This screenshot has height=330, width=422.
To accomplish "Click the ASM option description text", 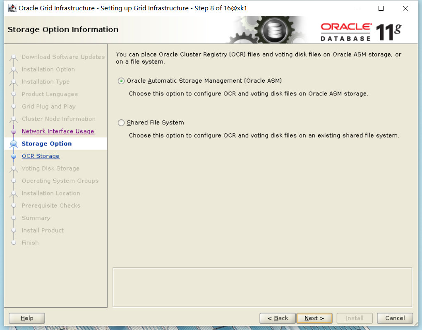I will point(248,93).
